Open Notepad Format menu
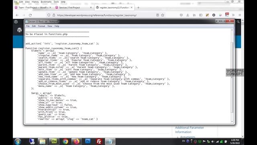257x145 pixels. click(41, 26)
